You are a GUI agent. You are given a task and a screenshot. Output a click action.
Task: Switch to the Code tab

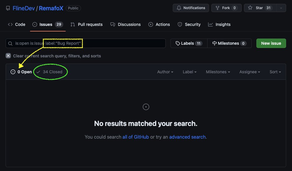(16, 24)
